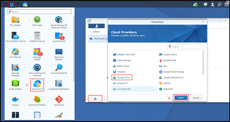The image size is (230, 122).
Task: Collapse the admin connections group
Action: pos(90,32)
